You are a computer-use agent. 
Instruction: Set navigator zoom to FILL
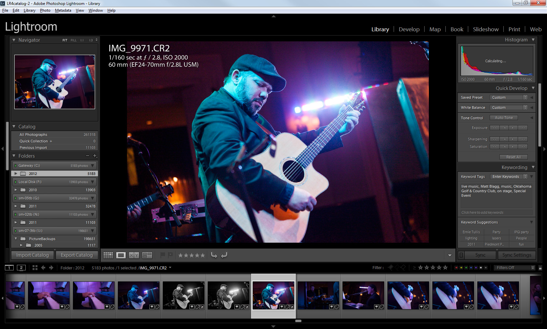(x=74, y=40)
